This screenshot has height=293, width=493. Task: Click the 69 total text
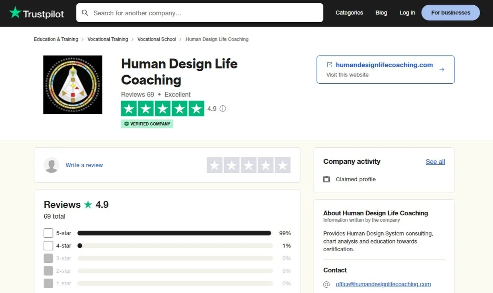54,216
